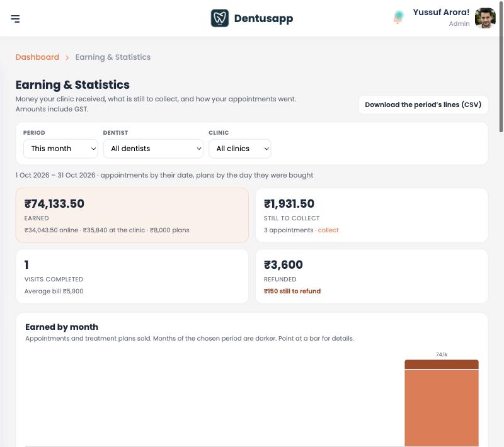The width and height of the screenshot is (504, 447).
Task: Click the Earning & Statistics page title
Action: pyautogui.click(x=72, y=85)
